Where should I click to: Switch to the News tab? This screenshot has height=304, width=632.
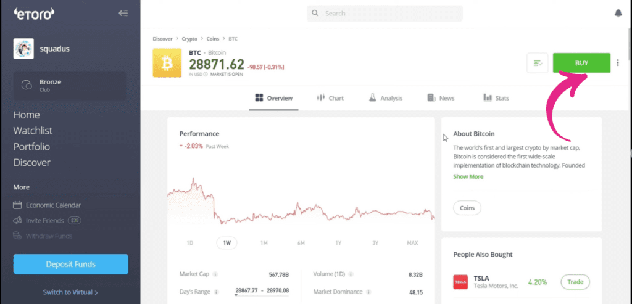pyautogui.click(x=441, y=98)
